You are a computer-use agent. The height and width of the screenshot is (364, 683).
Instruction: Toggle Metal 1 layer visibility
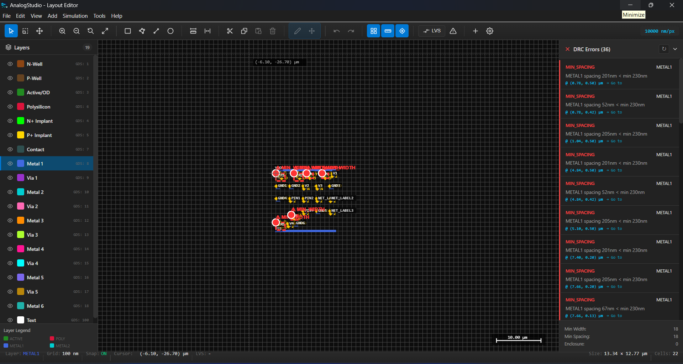coord(10,164)
